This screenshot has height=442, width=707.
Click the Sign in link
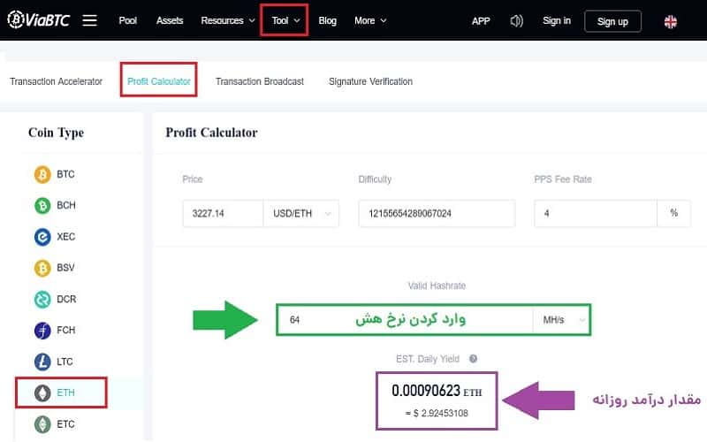(557, 20)
